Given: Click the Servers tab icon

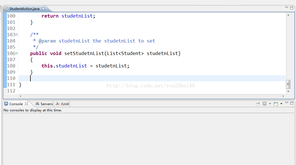Looking at the screenshot, I should click(37, 104).
